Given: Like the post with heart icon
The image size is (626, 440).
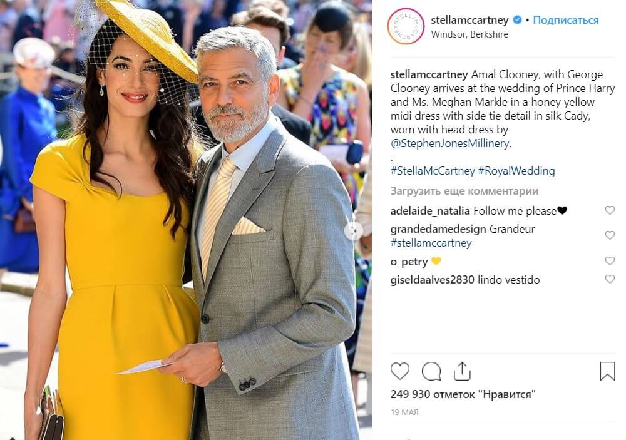Looking at the screenshot, I should click(x=399, y=371).
